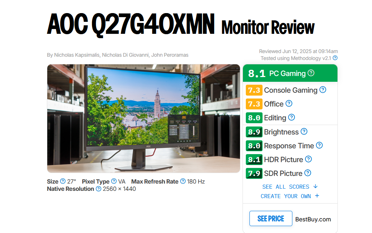Open the AOC monitor product photo

(144, 118)
